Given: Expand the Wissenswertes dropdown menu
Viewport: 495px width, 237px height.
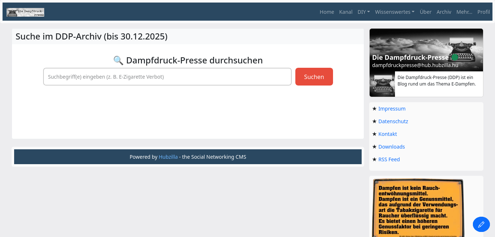Looking at the screenshot, I should click(x=395, y=12).
